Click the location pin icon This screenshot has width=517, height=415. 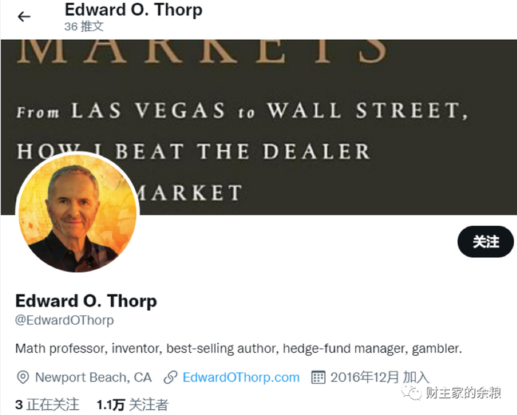pyautogui.click(x=23, y=377)
